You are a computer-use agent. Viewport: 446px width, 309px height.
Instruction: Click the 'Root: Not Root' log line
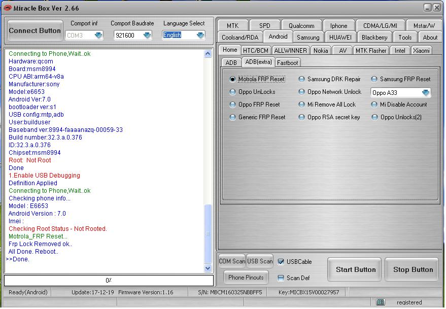tap(29, 160)
